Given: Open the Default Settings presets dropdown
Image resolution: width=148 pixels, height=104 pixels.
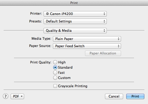Looking at the screenshot, I should pos(75,21).
